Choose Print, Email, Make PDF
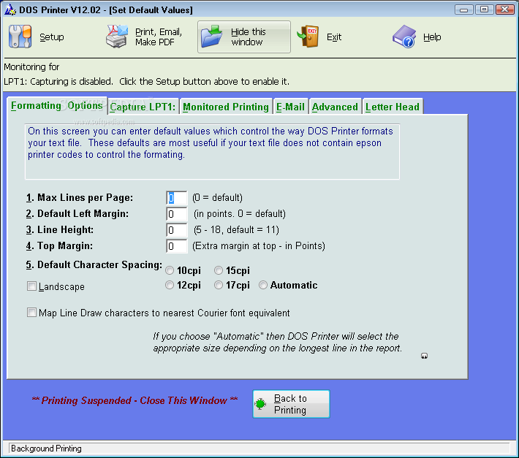 pyautogui.click(x=159, y=37)
